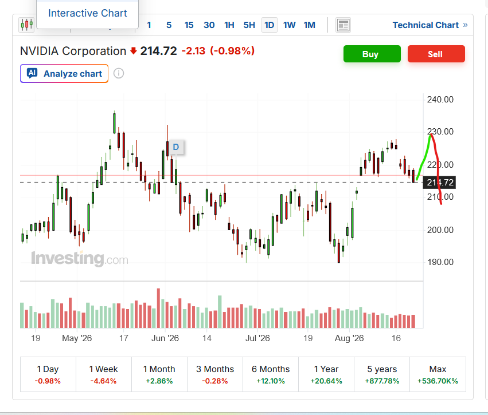Viewport: 488px width, 415px height.
Task: Click the NVIDIA Corporation title
Action: pyautogui.click(x=73, y=51)
